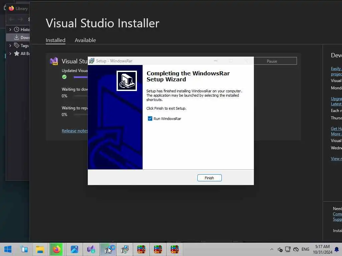Screen dimensions: 342x256
Task: Click the tag icon next to Tags
Action: pos(17,45)
